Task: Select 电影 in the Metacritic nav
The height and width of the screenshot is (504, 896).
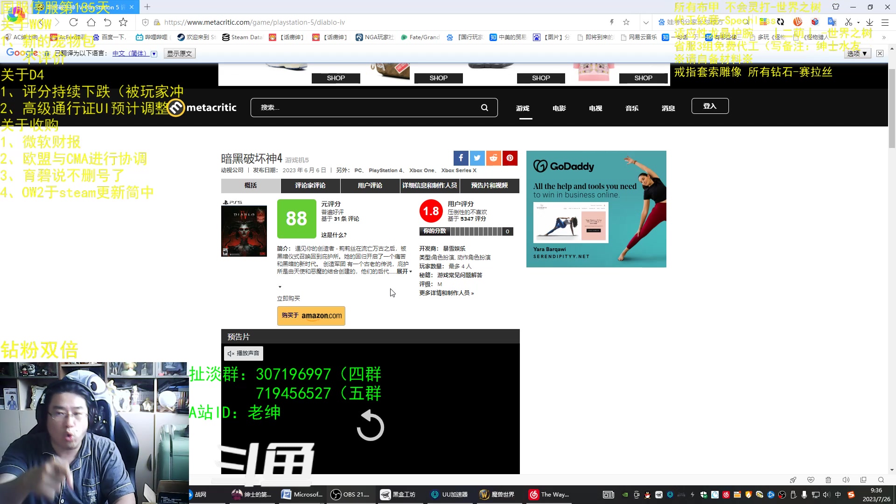Action: point(559,108)
